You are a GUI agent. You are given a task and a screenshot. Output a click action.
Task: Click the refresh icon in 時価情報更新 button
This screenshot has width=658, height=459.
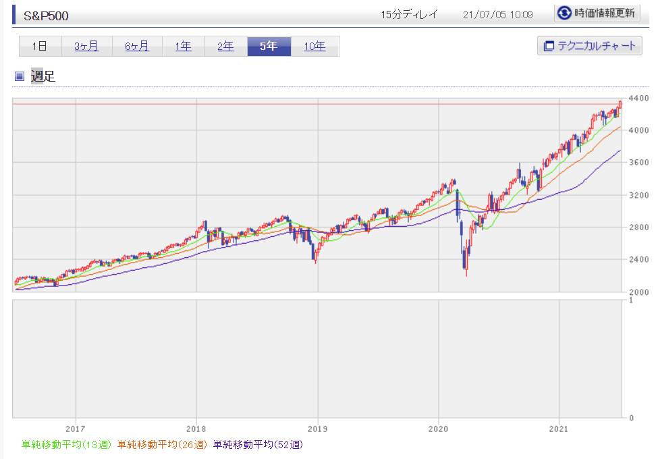564,13
